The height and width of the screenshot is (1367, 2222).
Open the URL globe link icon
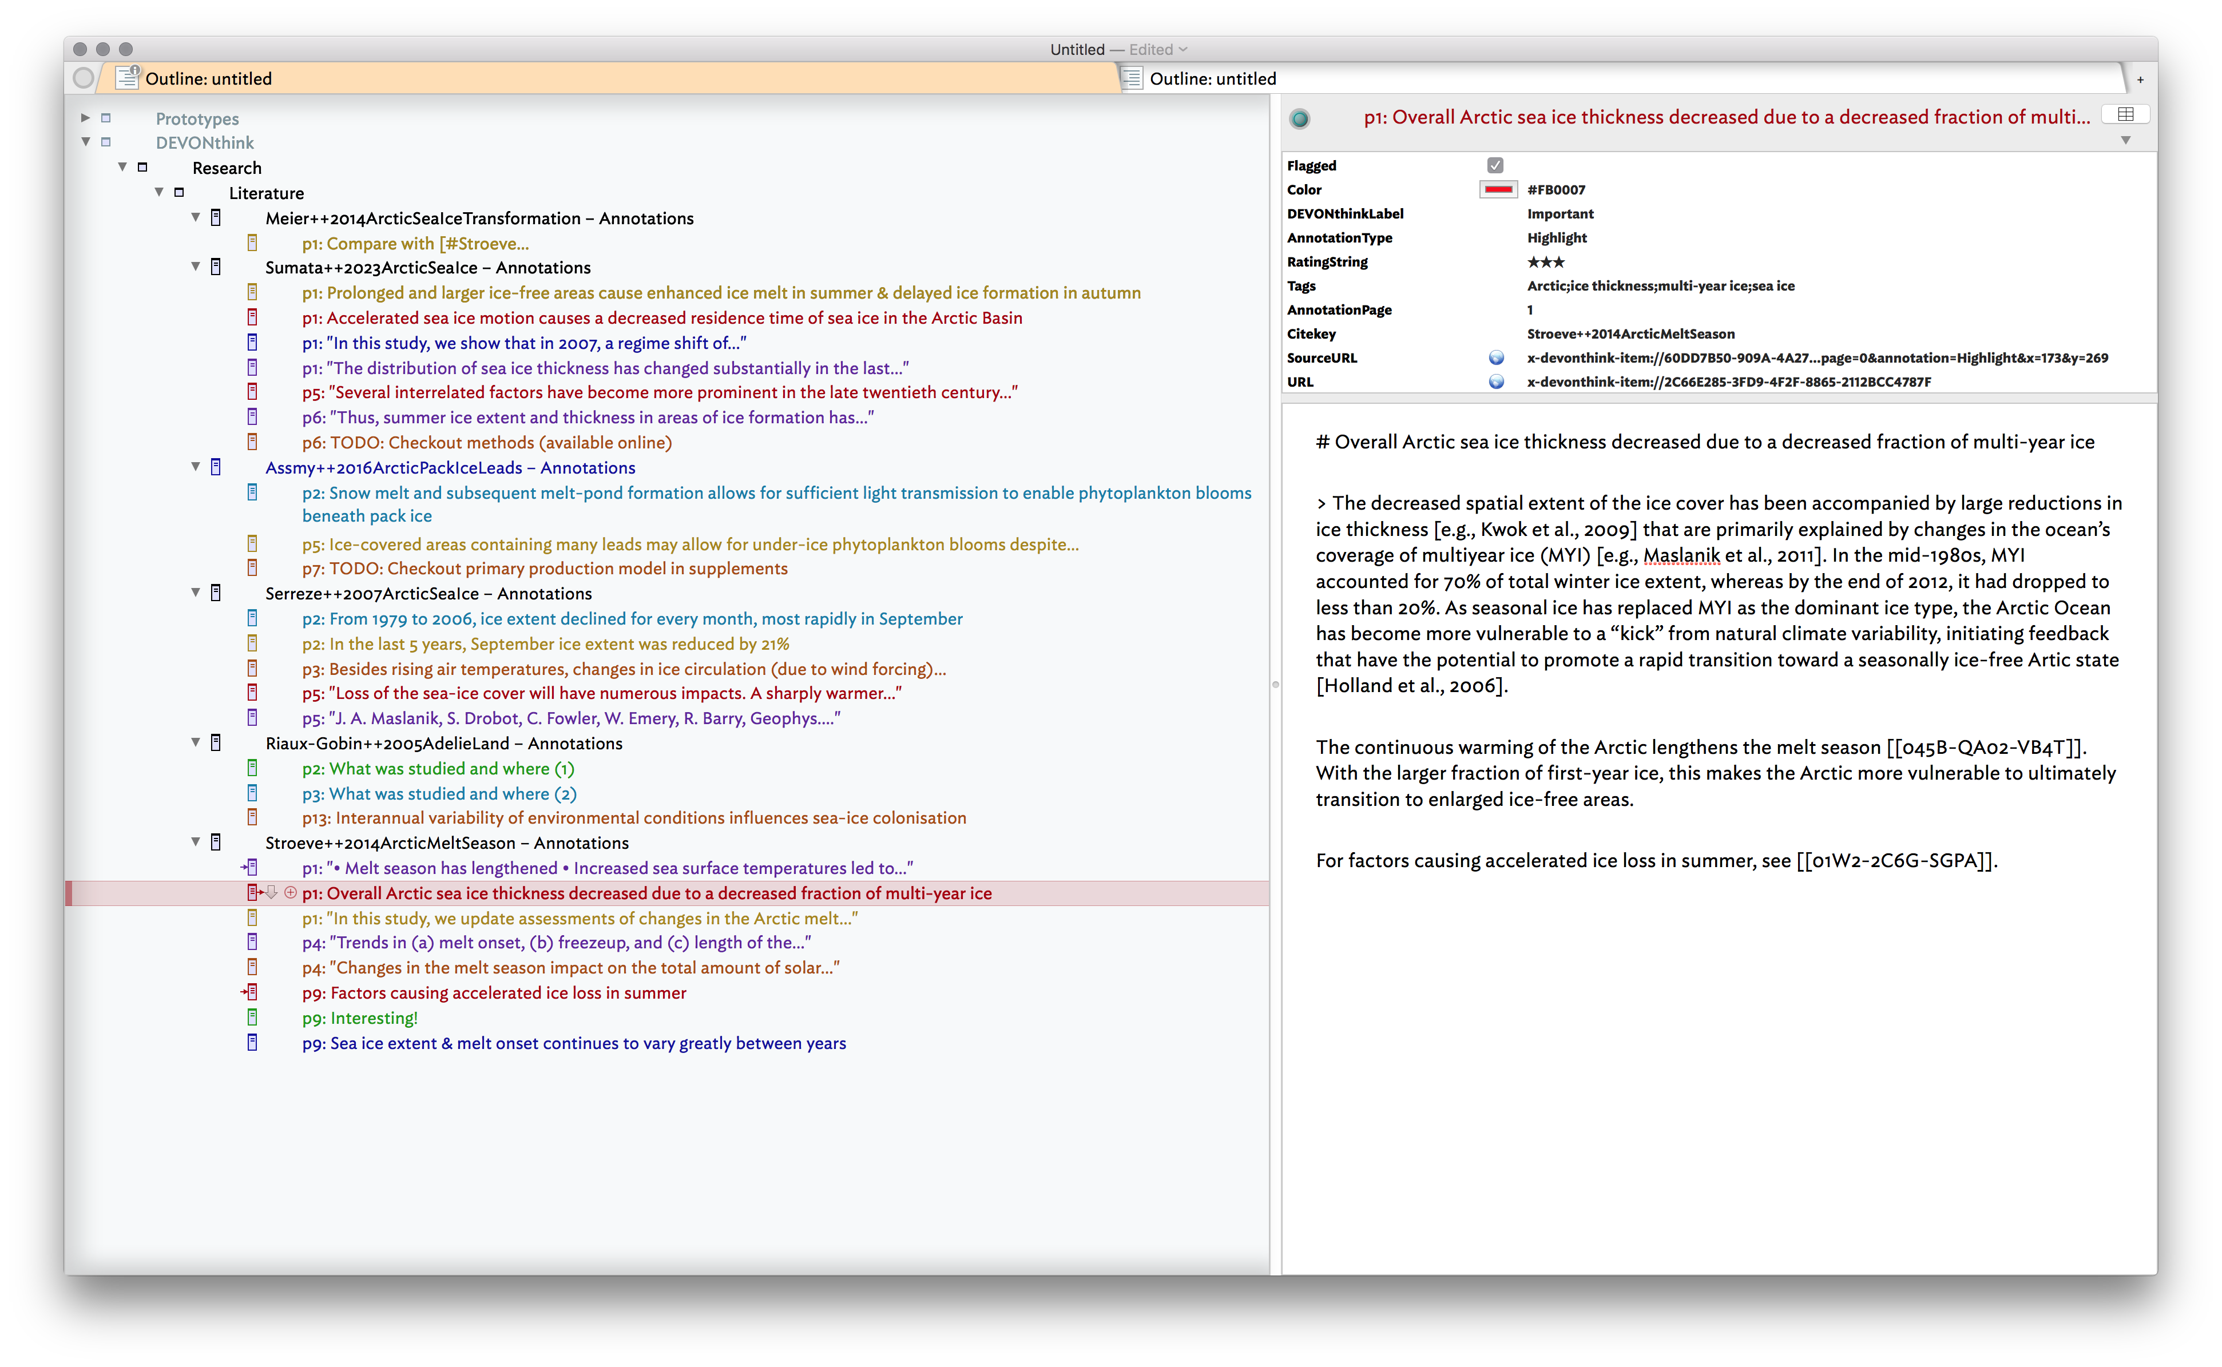[1496, 382]
